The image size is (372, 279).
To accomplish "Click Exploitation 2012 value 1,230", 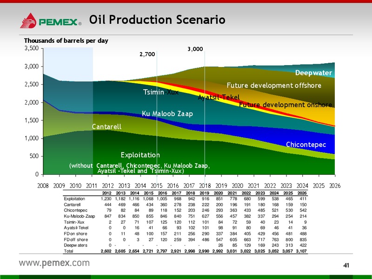I will pyautogui.click(x=106, y=199).
